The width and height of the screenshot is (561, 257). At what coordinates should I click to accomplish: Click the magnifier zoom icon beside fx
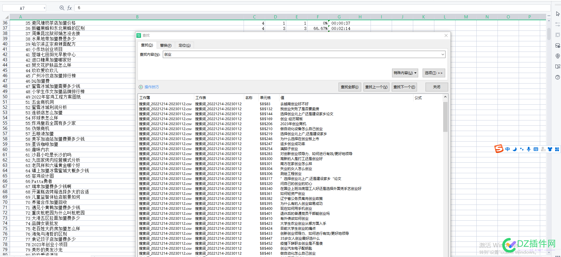tap(62, 8)
